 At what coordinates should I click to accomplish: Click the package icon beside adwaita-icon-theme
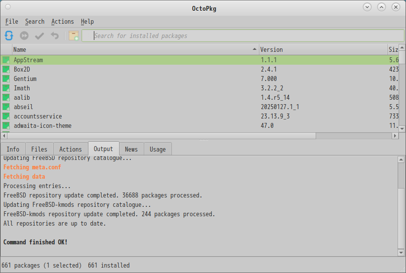coord(6,126)
